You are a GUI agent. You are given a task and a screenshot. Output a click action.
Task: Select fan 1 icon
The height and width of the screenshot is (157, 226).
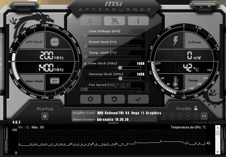(123, 85)
